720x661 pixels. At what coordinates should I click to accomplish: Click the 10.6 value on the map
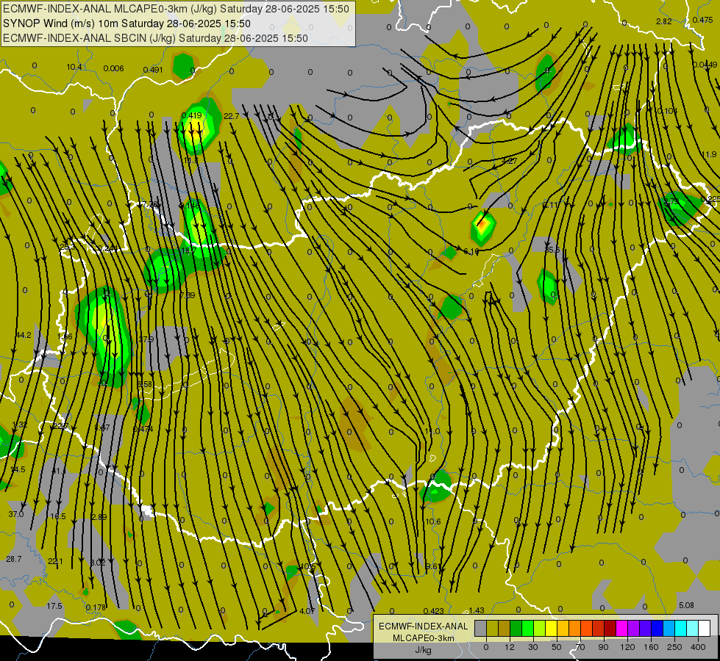[x=433, y=521]
